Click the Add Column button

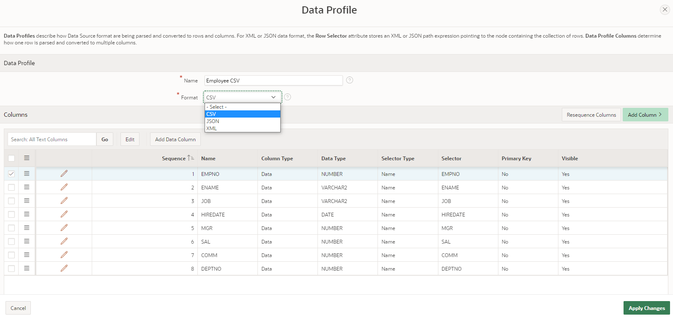pyautogui.click(x=645, y=115)
